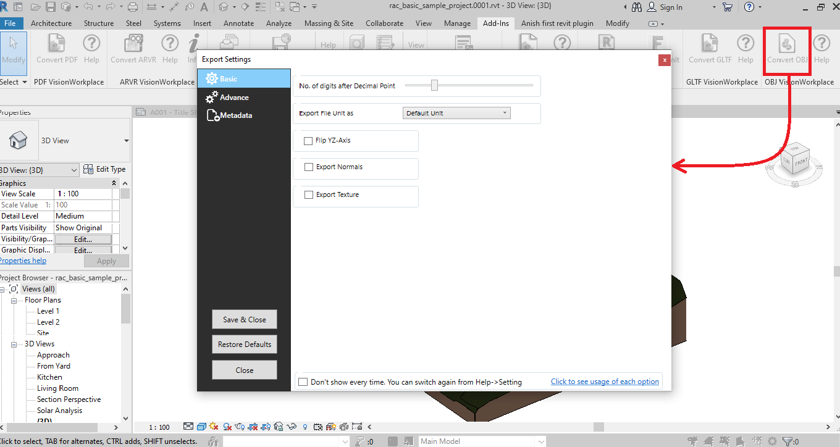Viewport: 840px width, 447px height.
Task: Click the Restore Defaults button
Action: [x=244, y=345]
